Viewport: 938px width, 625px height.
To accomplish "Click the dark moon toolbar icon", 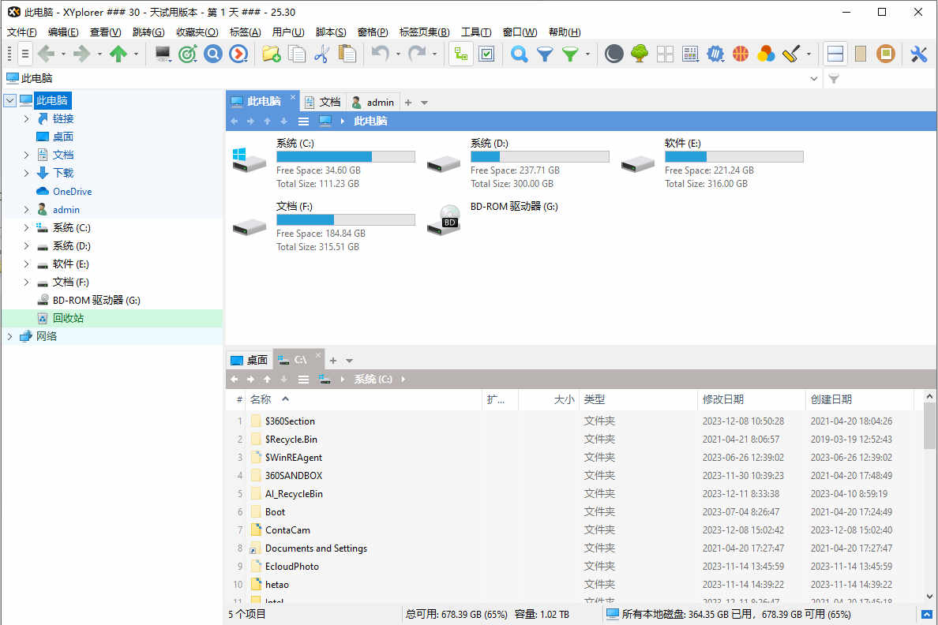I will pos(613,54).
